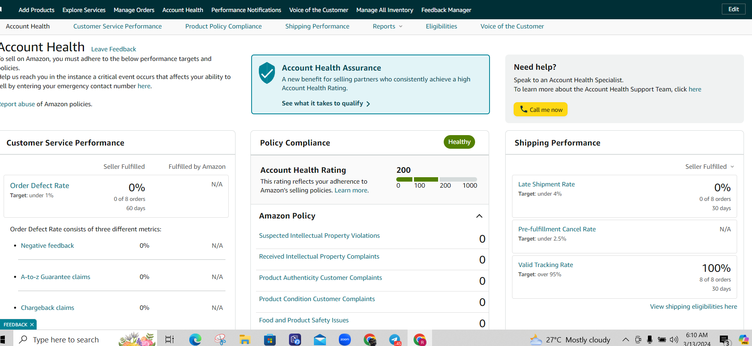Click the Account Health Rating progress bar

click(436, 179)
